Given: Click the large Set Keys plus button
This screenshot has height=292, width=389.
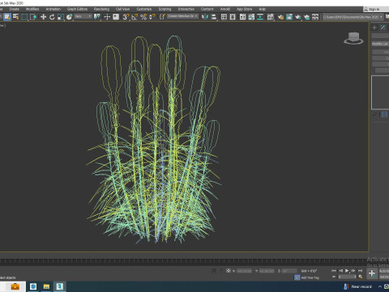Looking at the screenshot, I should [372, 273].
